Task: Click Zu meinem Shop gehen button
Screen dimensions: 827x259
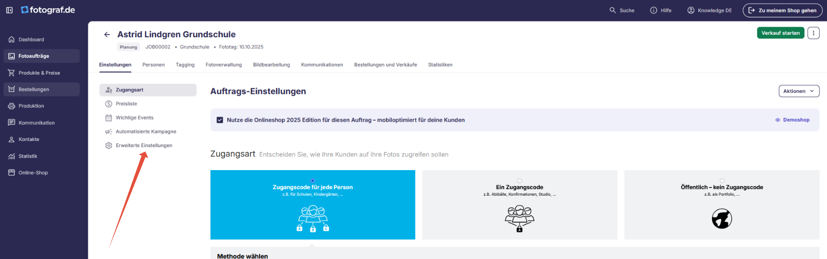Action: [x=783, y=10]
